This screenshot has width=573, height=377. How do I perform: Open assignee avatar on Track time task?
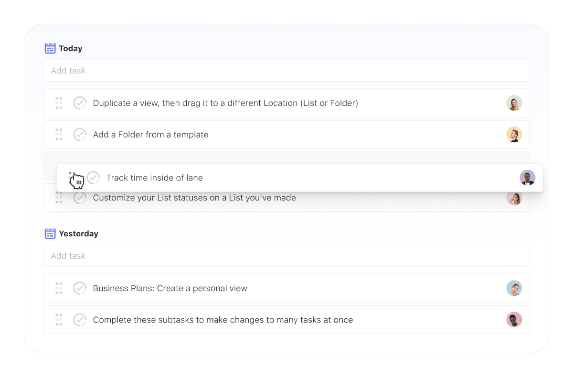click(528, 178)
